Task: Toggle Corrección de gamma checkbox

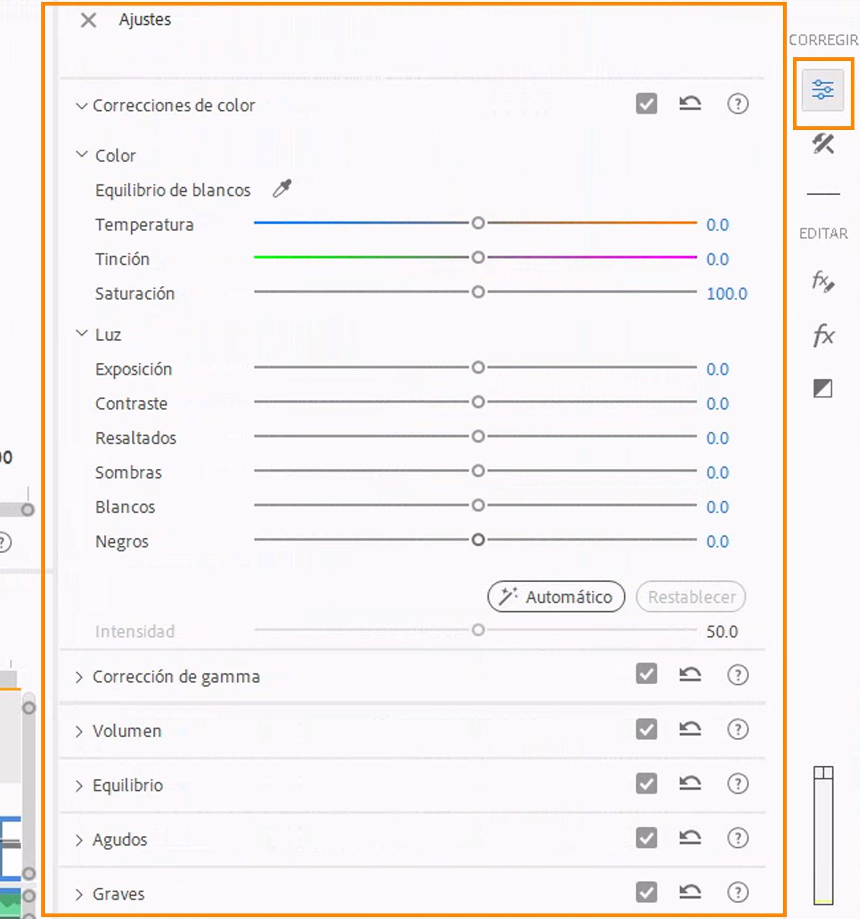Action: pos(646,674)
